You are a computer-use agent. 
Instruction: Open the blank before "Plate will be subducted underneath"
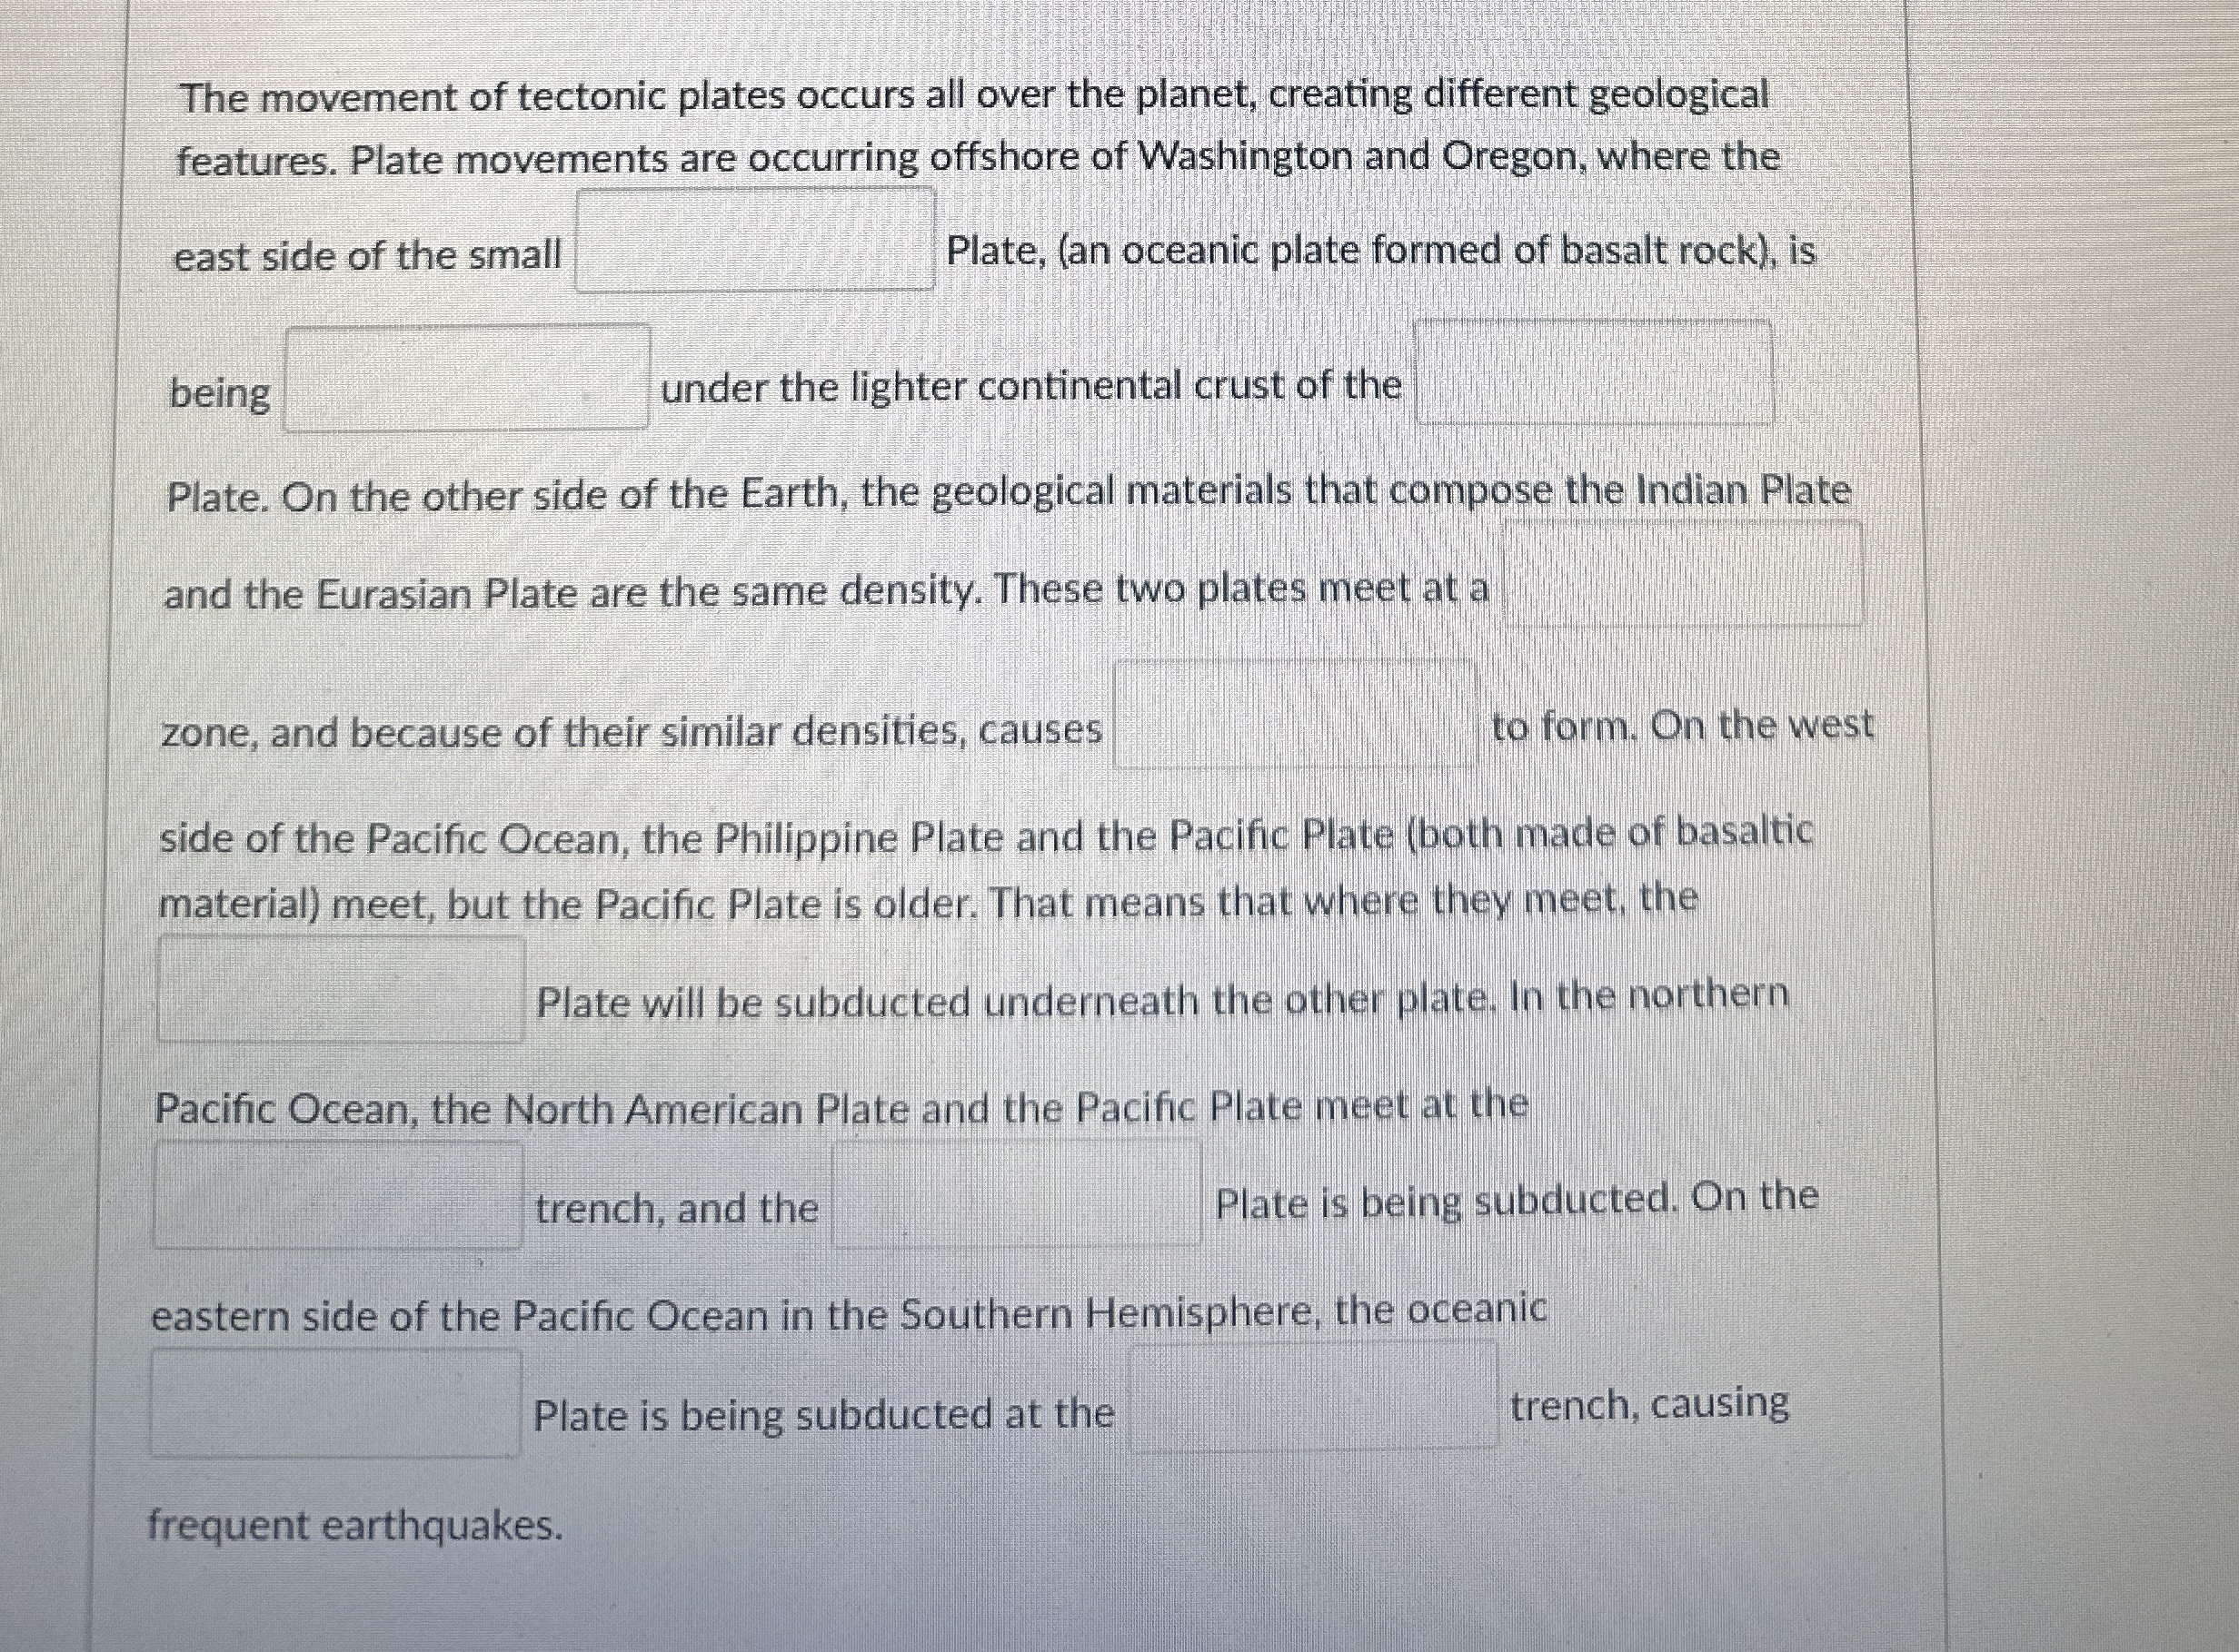point(341,989)
